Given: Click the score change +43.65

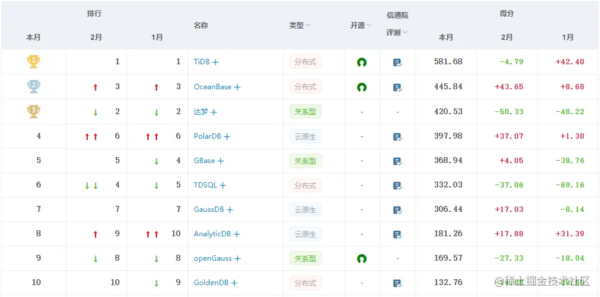Looking at the screenshot, I should coord(509,86).
